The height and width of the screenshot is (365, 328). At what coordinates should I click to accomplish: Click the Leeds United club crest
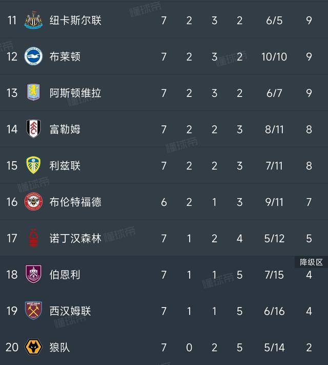click(x=34, y=166)
